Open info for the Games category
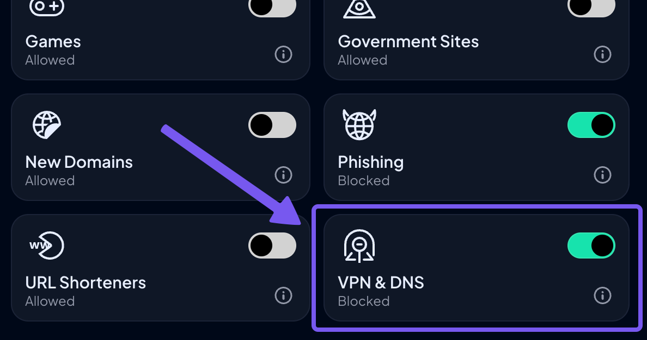 tap(283, 54)
